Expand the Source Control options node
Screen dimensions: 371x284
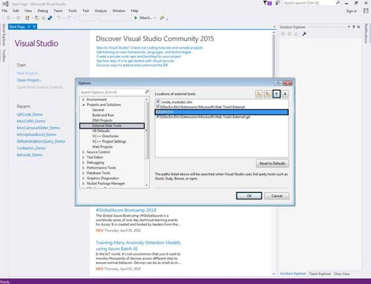coord(83,152)
